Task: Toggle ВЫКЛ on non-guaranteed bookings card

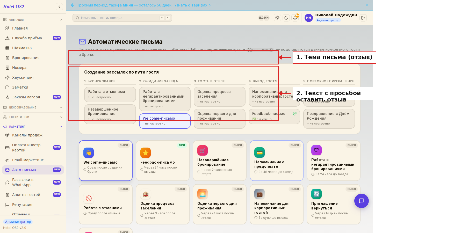Action: click(352, 145)
